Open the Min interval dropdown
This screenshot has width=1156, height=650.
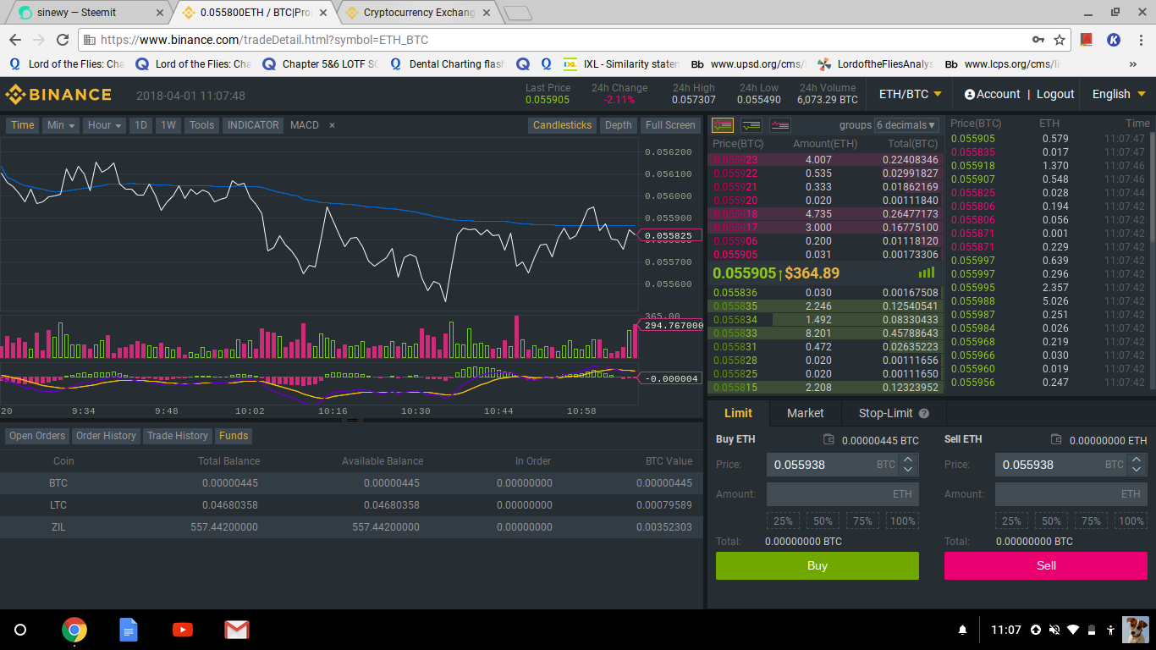(61, 125)
